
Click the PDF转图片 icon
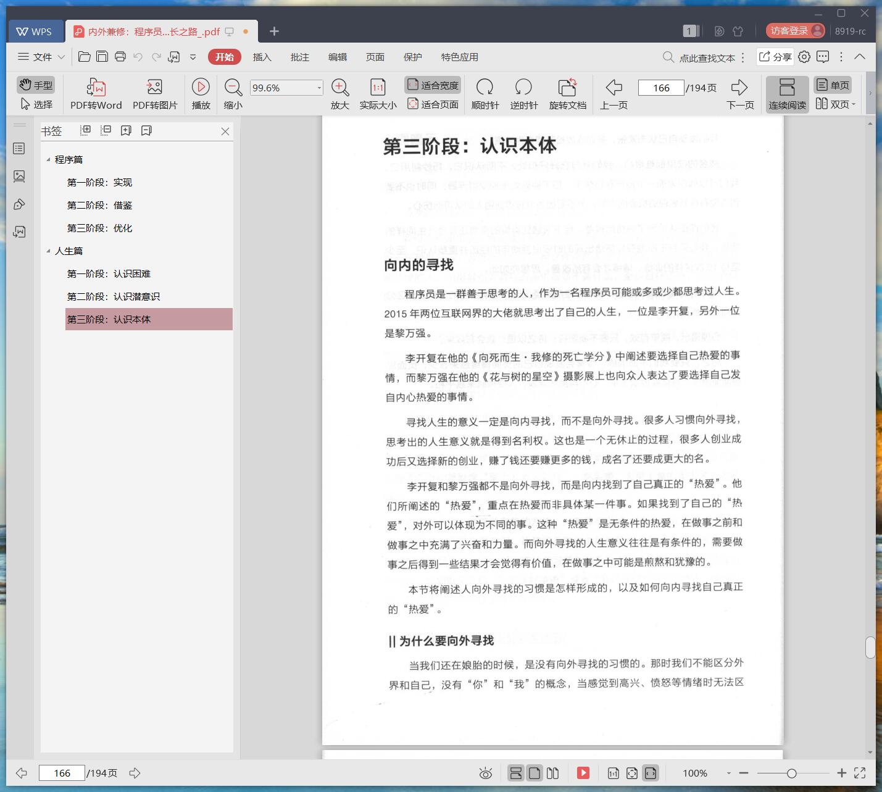pos(154,87)
